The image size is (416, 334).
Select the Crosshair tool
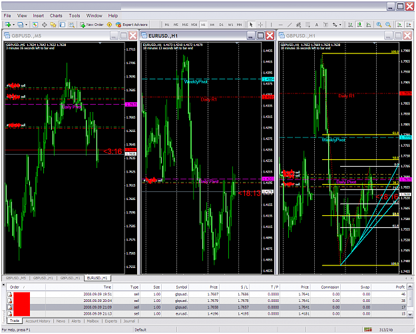pos(260,25)
